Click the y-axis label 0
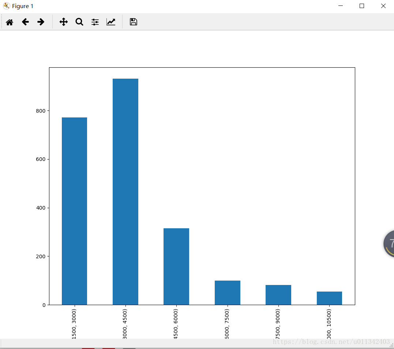 coord(44,305)
